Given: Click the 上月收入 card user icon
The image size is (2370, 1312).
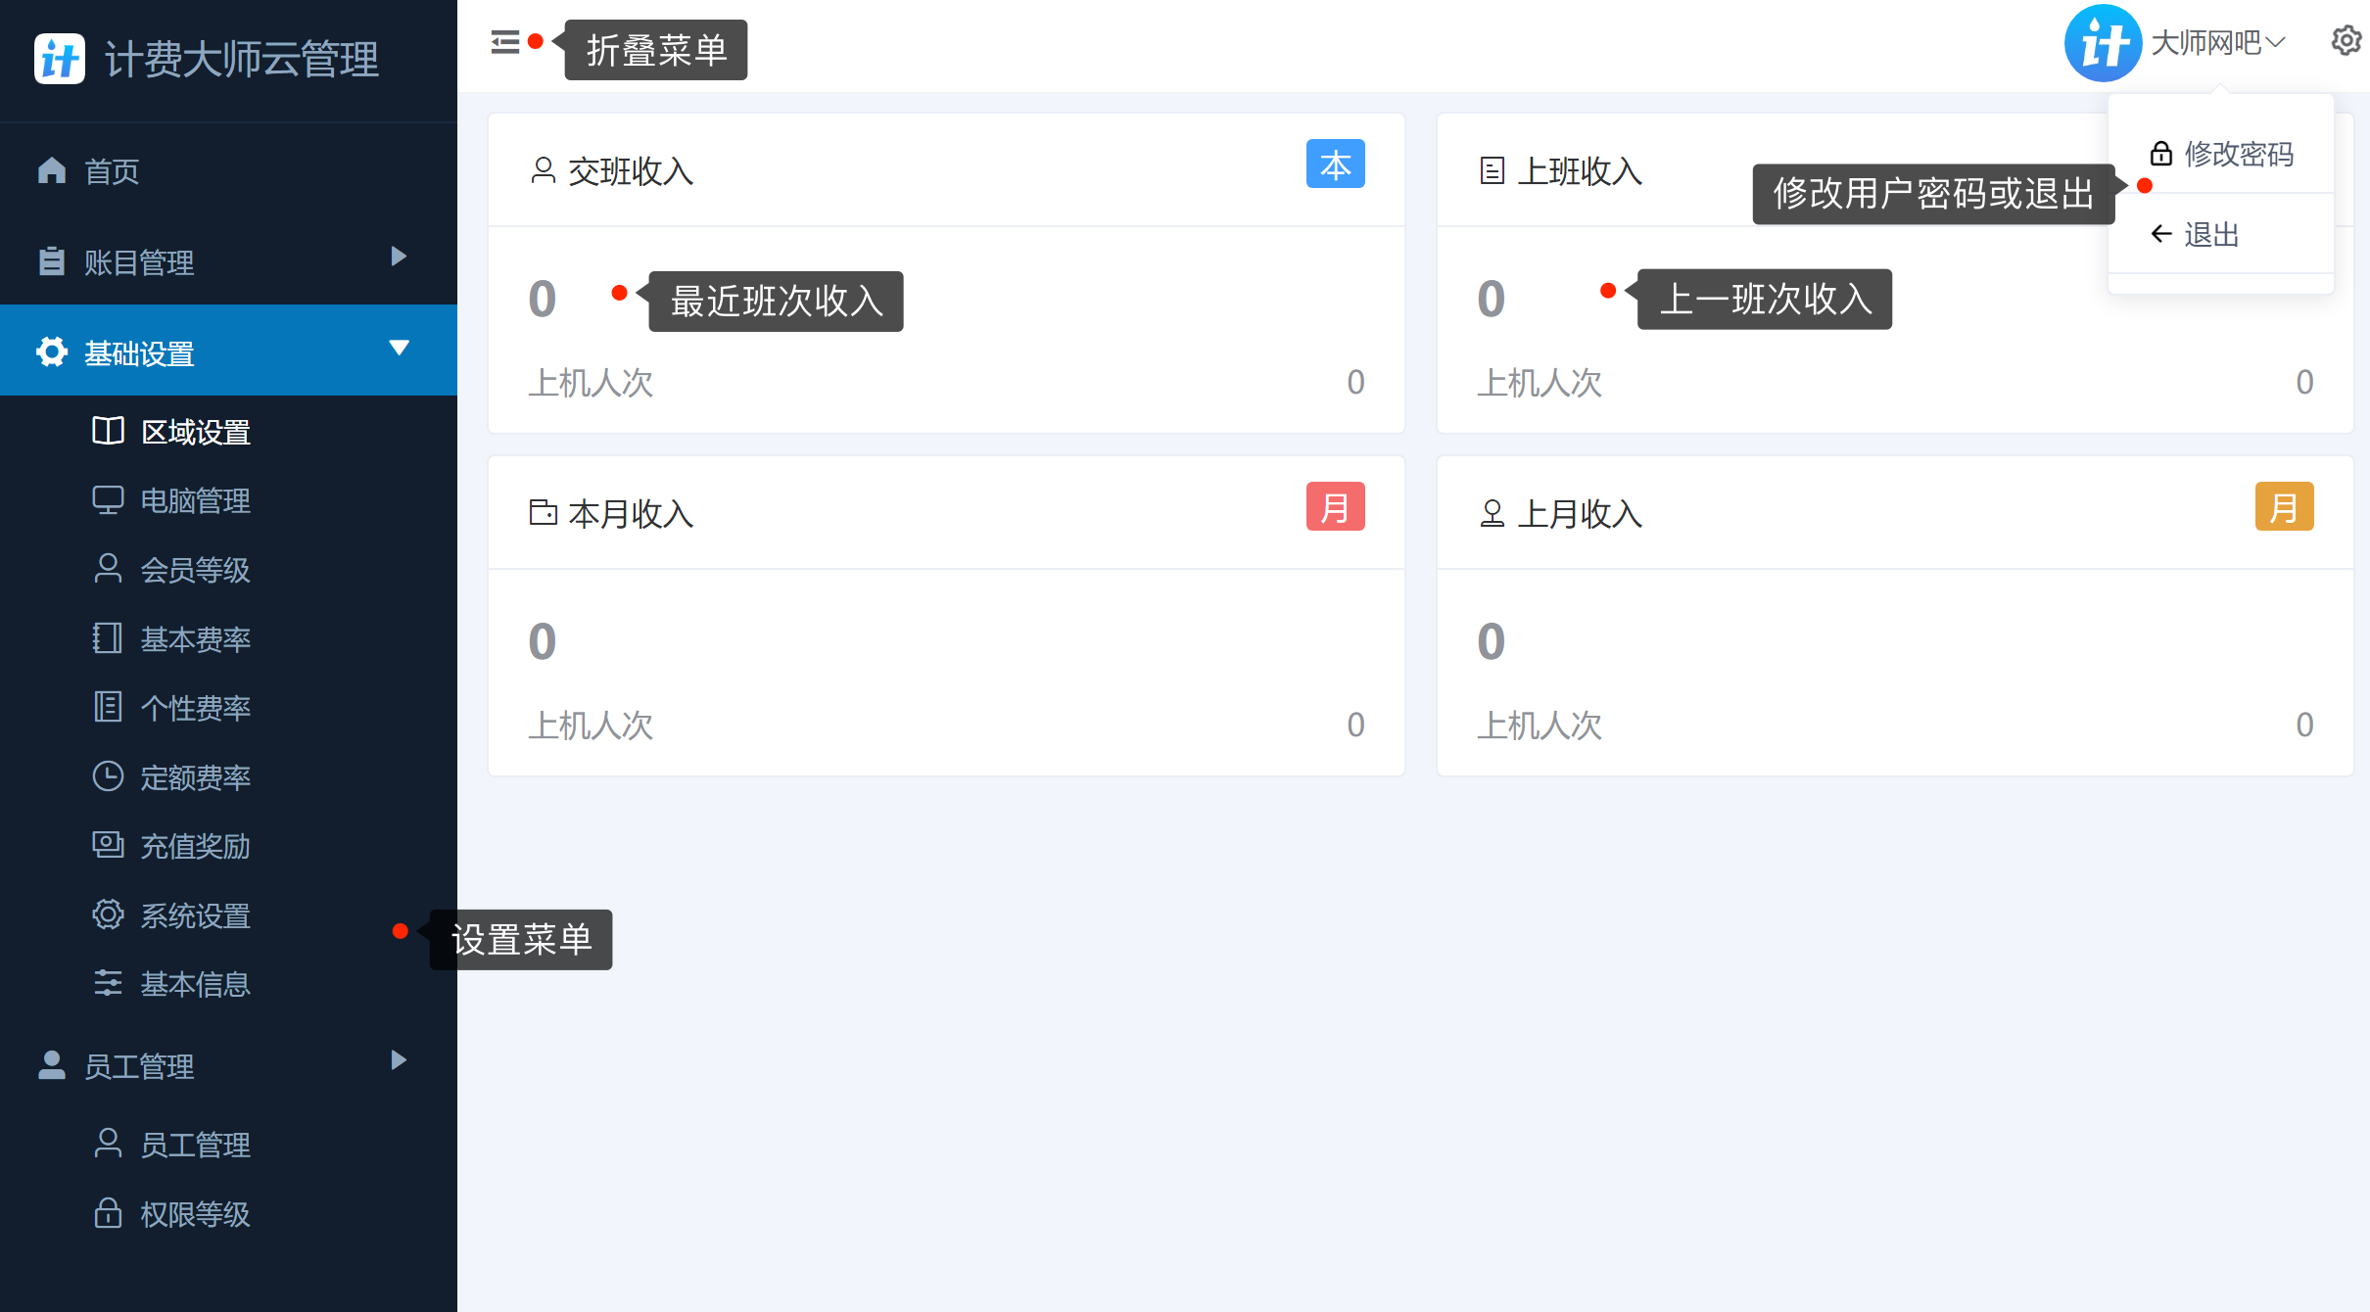Looking at the screenshot, I should coord(1492,513).
